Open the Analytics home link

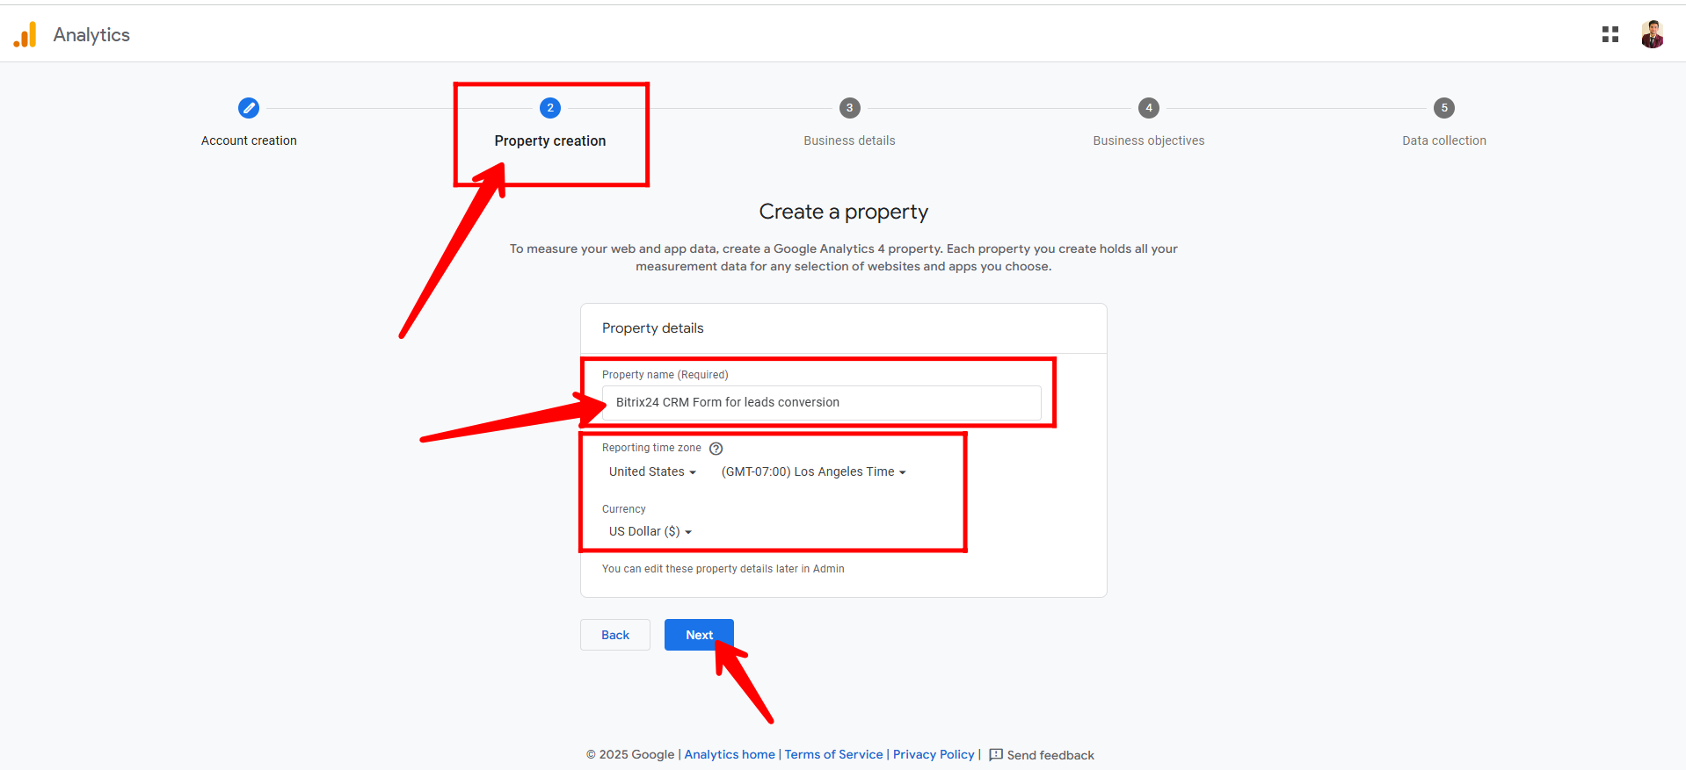point(730,754)
